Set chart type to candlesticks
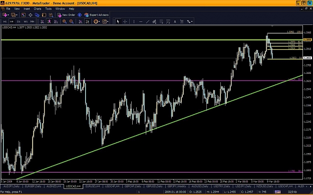This screenshot has height=195, width=313. coord(49,21)
